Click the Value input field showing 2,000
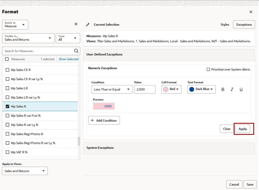259x190 pixels. [145, 89]
